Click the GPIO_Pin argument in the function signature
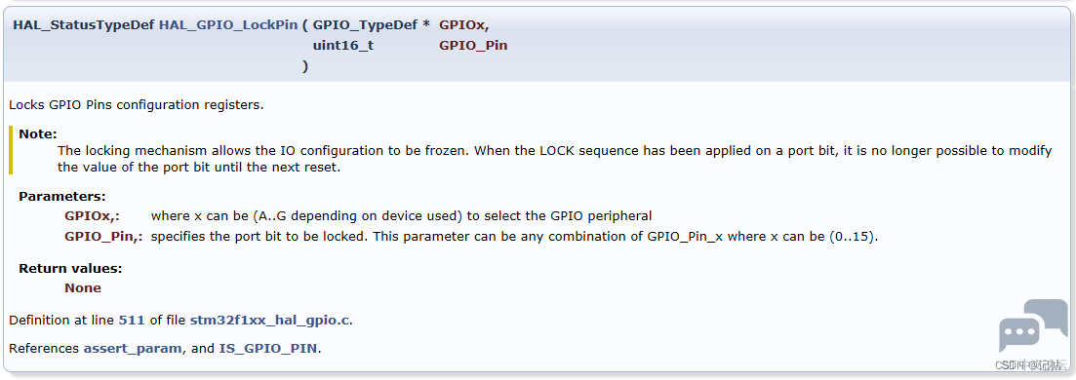1076x380 pixels. [473, 46]
